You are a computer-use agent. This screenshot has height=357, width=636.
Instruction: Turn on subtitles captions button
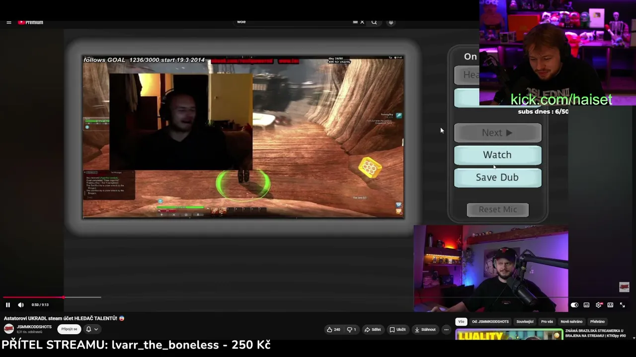(x=586, y=305)
